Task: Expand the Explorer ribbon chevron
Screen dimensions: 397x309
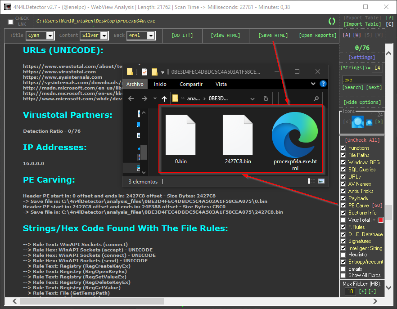Action: click(x=313, y=84)
